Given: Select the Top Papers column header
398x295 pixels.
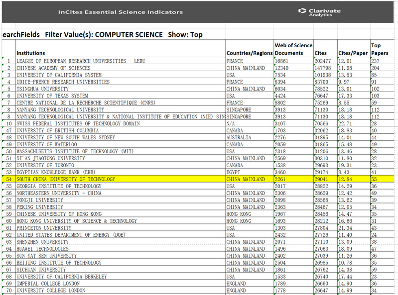Looking at the screenshot, I should tap(382, 48).
